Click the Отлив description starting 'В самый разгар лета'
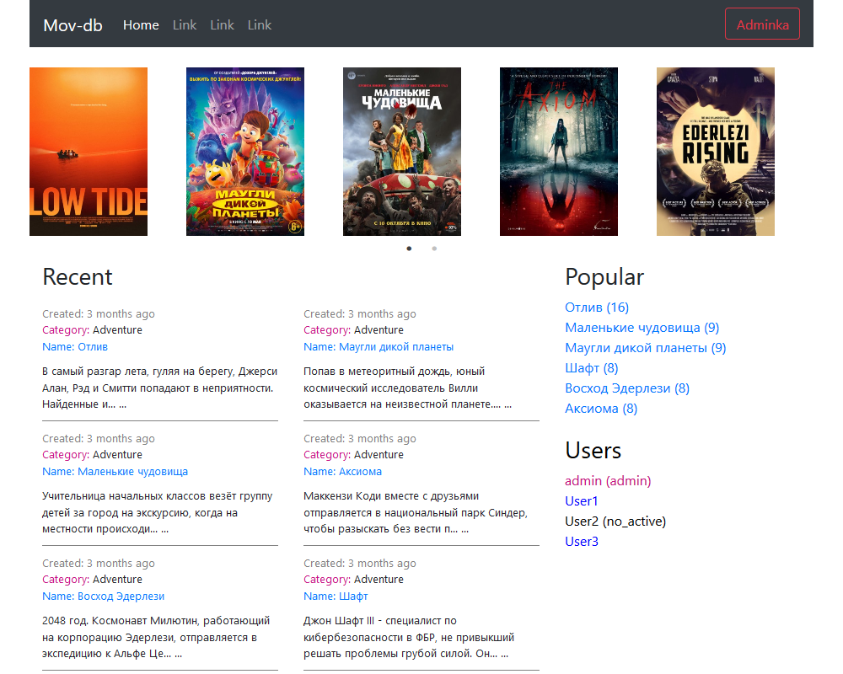 [x=159, y=388]
